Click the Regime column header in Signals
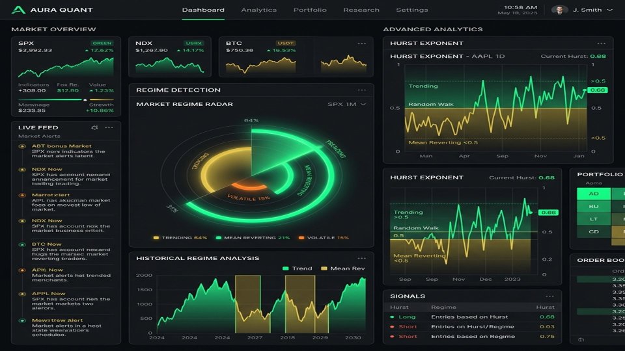 (x=443, y=307)
